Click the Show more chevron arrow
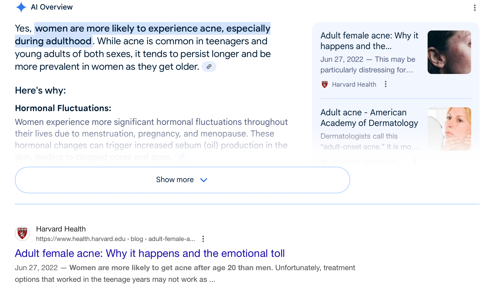The width and height of the screenshot is (491, 294). pos(204,180)
